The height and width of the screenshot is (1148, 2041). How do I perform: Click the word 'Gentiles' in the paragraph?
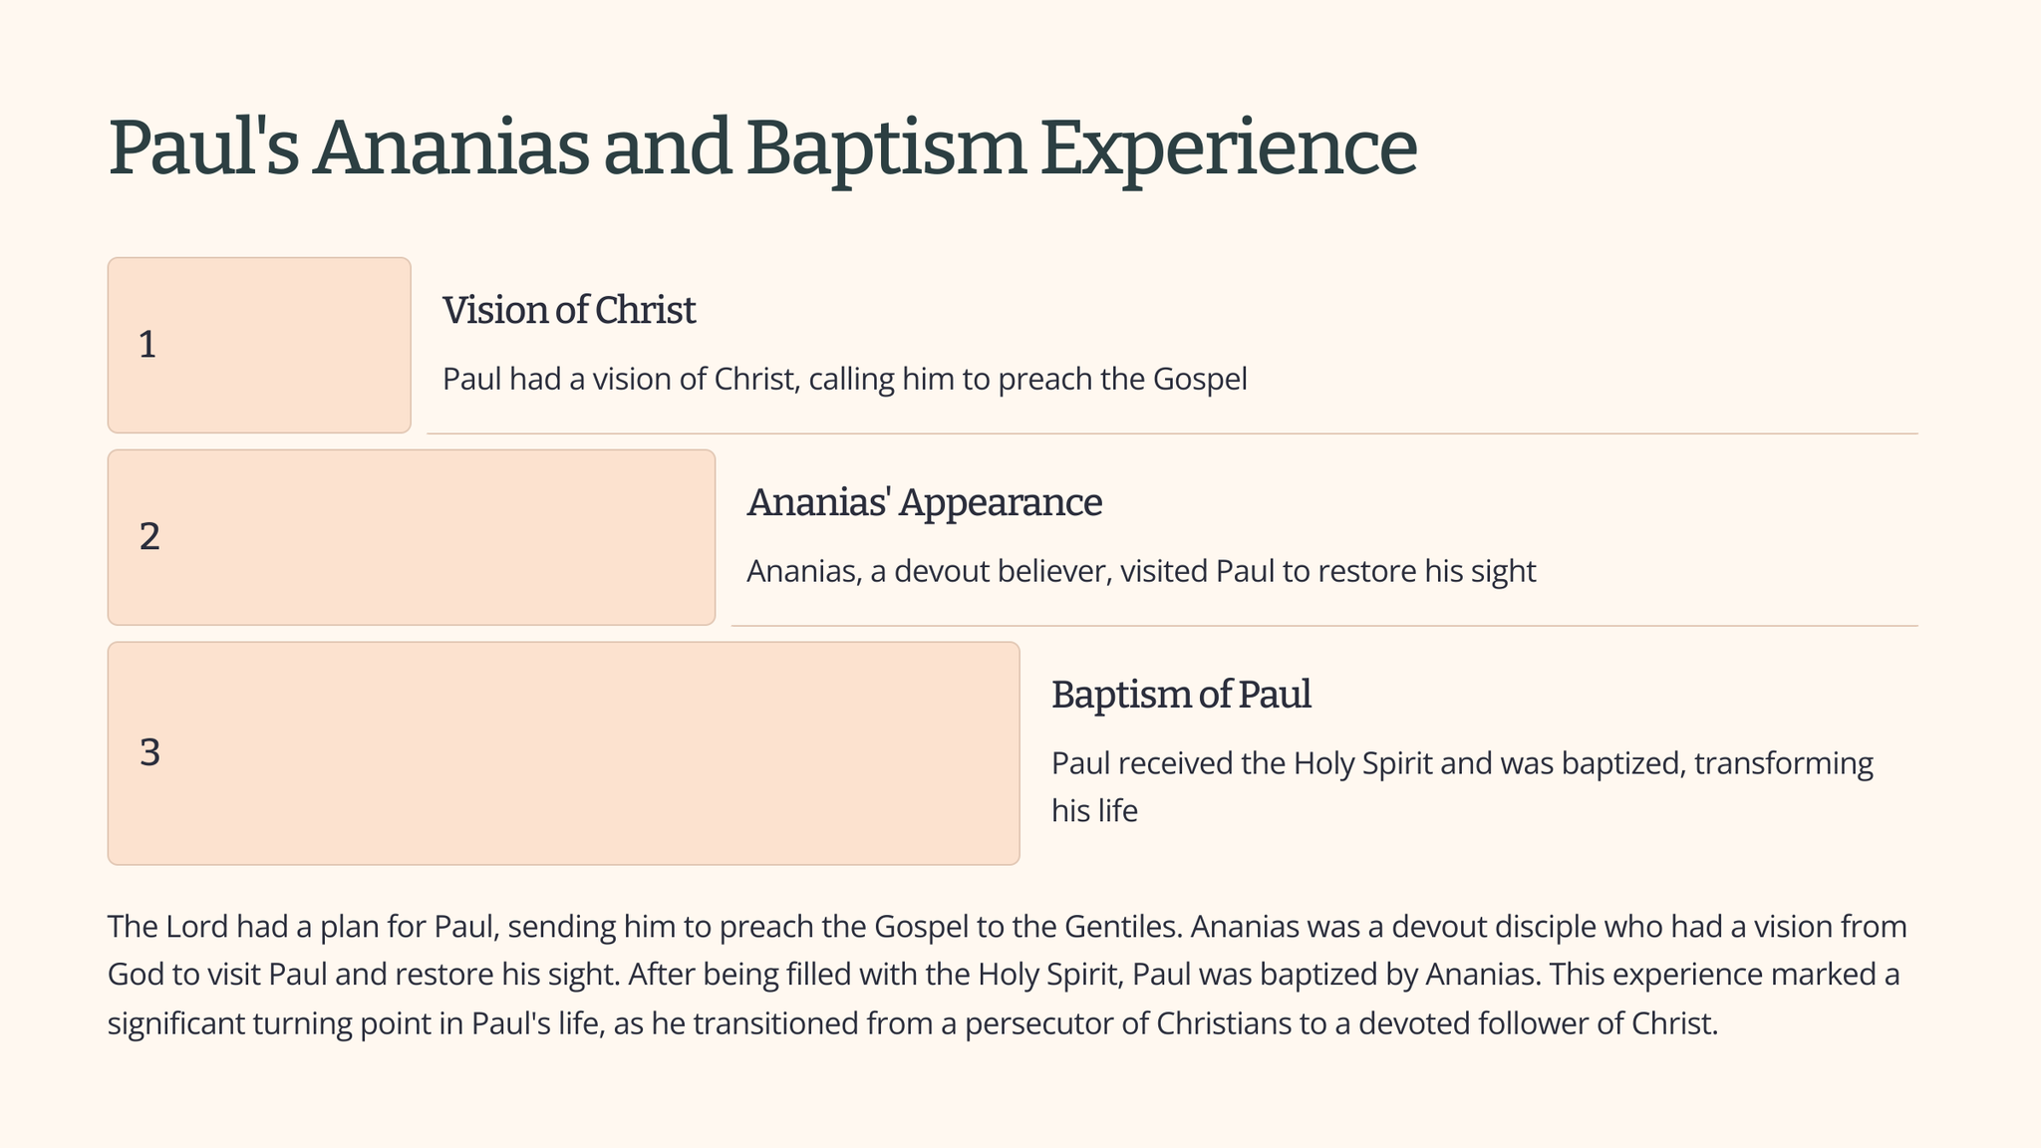[1122, 927]
